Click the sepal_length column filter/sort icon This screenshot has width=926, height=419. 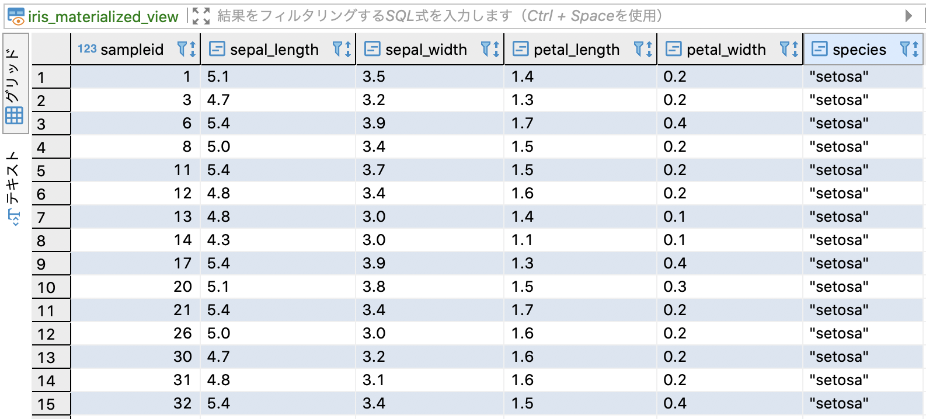tap(342, 50)
